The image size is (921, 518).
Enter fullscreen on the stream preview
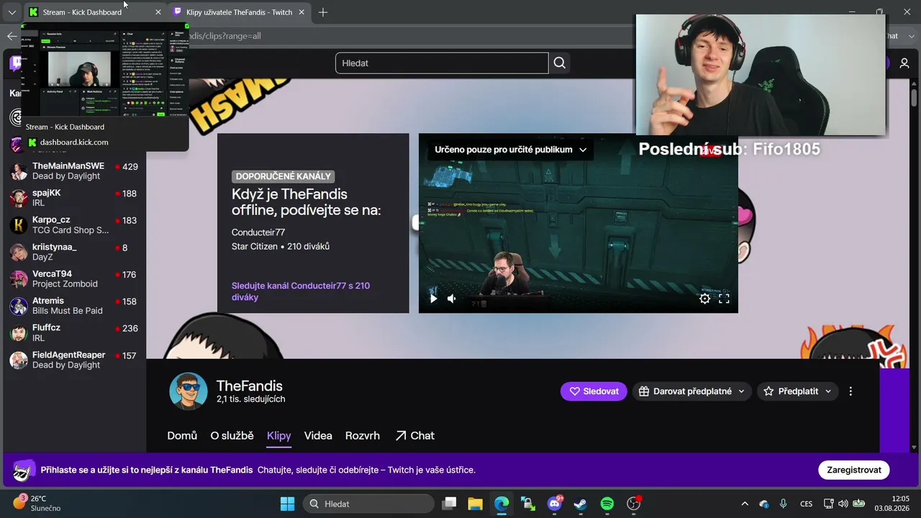point(724,299)
